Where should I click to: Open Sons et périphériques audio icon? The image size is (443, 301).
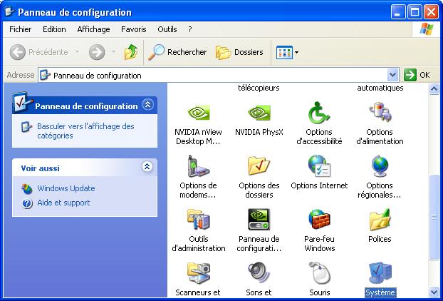coord(259,273)
